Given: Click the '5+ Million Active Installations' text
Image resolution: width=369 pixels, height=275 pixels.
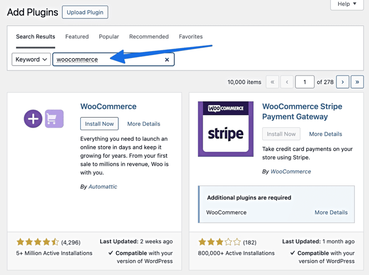Looking at the screenshot, I should (x=54, y=253).
